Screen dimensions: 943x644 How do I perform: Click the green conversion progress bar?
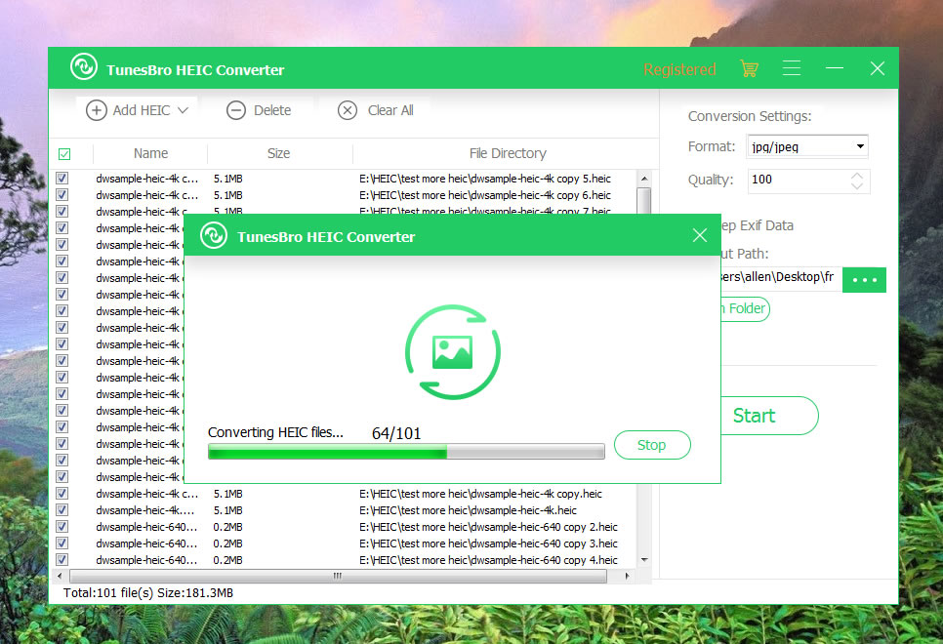click(x=406, y=452)
